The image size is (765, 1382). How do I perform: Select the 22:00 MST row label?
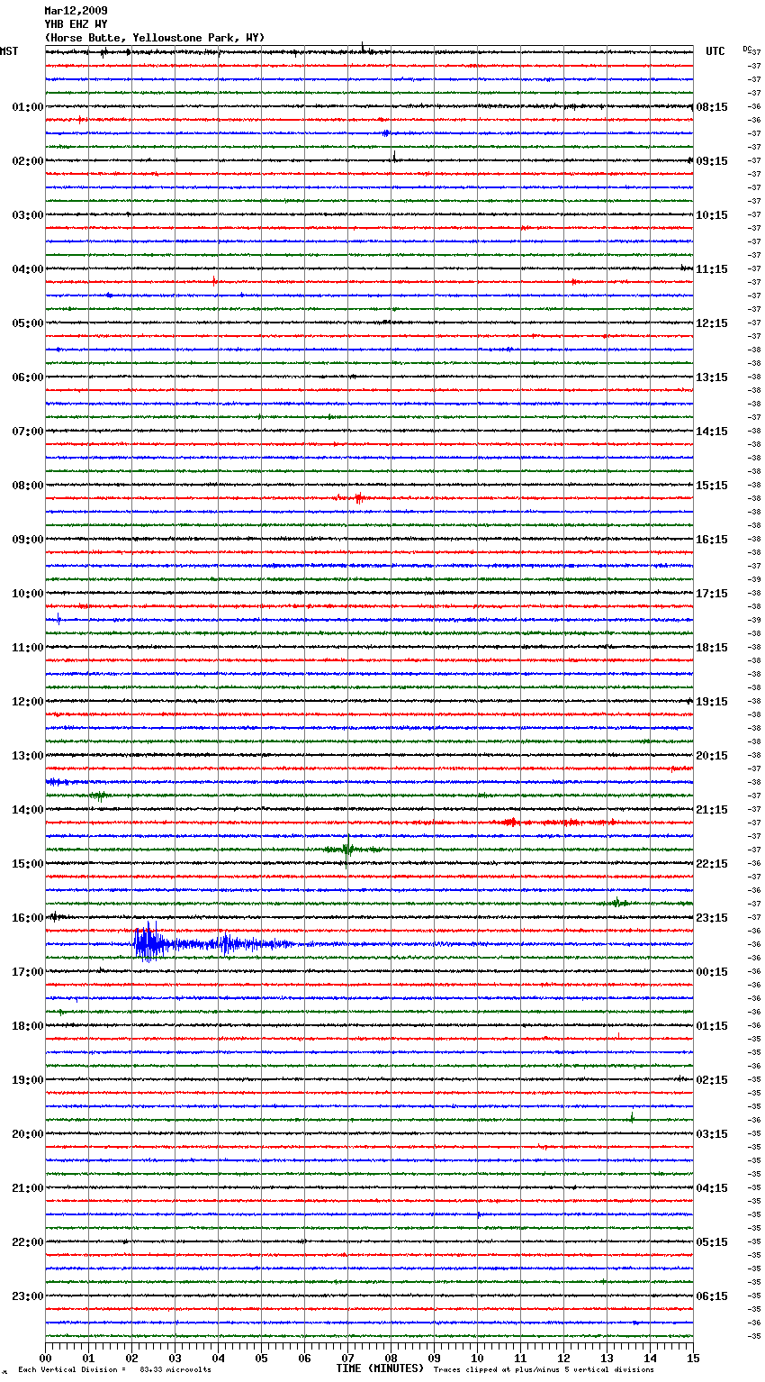tap(28, 1242)
